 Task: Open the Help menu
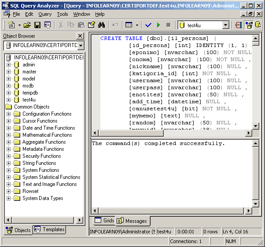pos(100,14)
